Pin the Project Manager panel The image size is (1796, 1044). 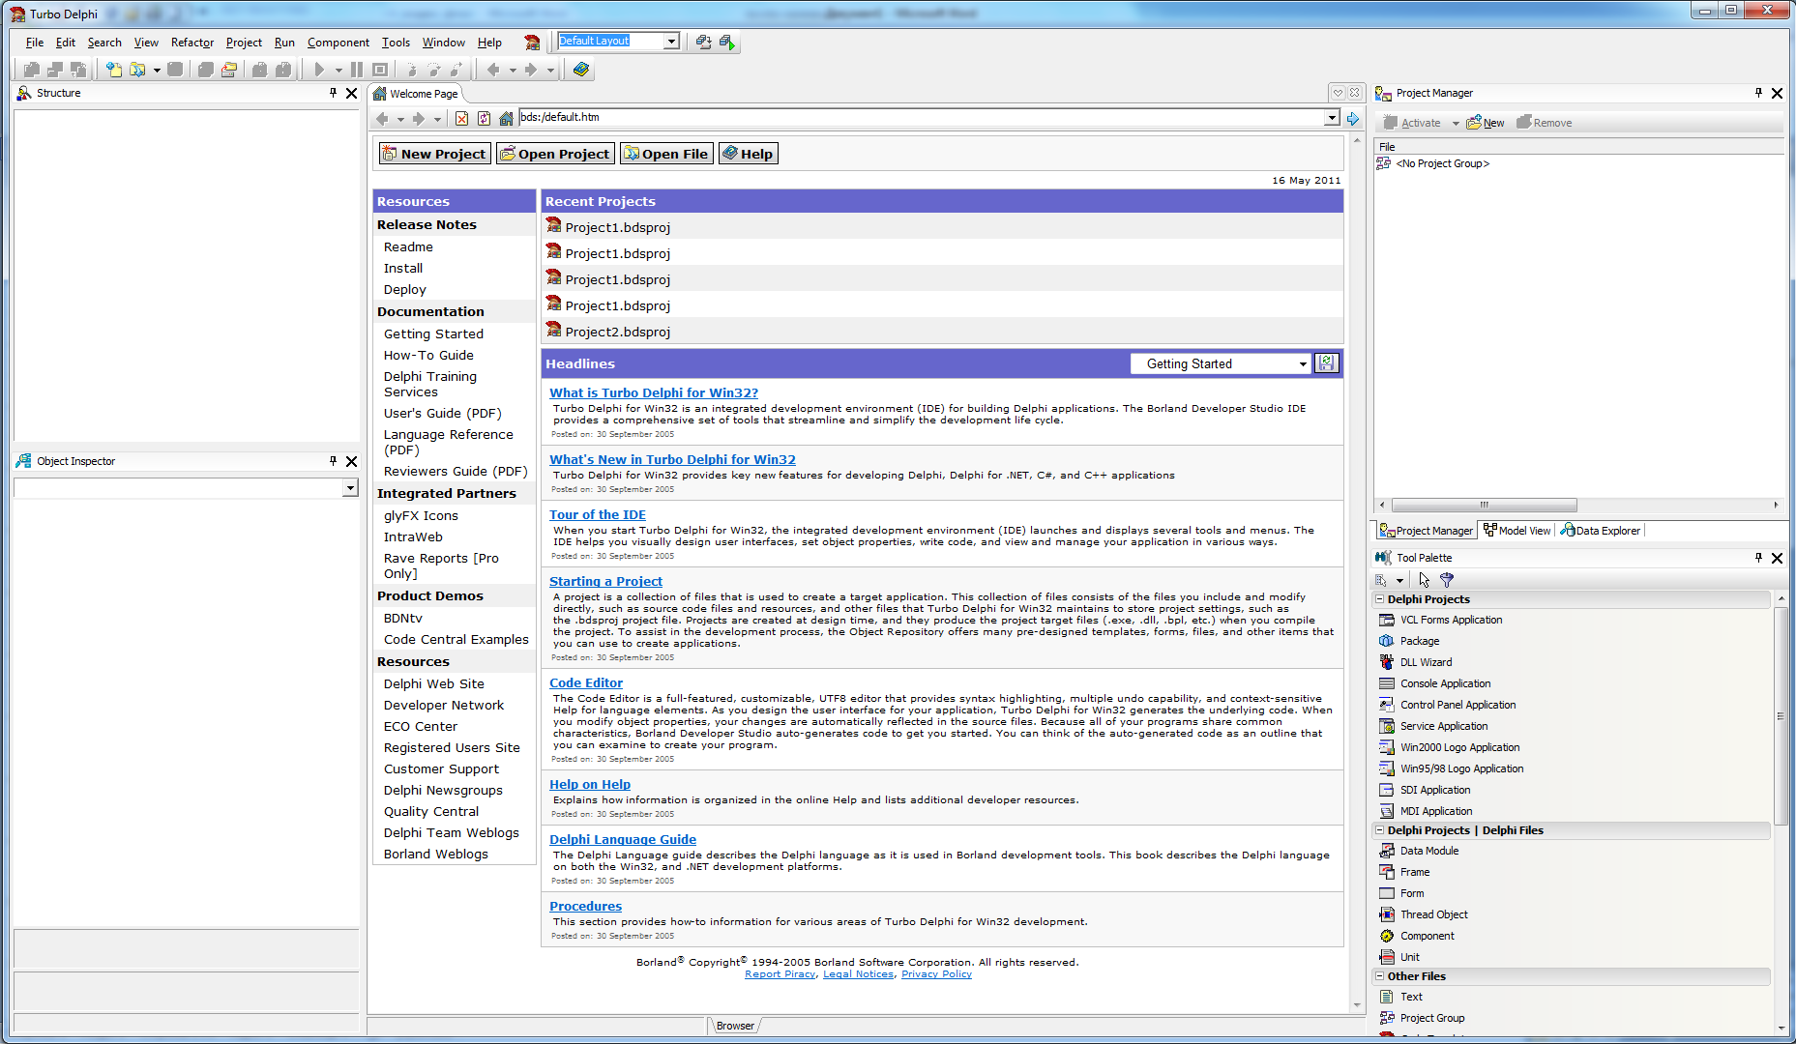click(1758, 93)
